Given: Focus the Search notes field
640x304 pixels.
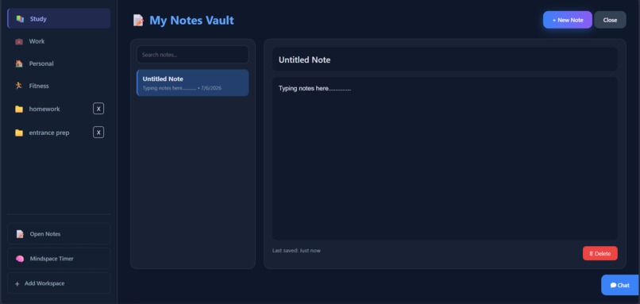Looking at the screenshot, I should [x=193, y=55].
